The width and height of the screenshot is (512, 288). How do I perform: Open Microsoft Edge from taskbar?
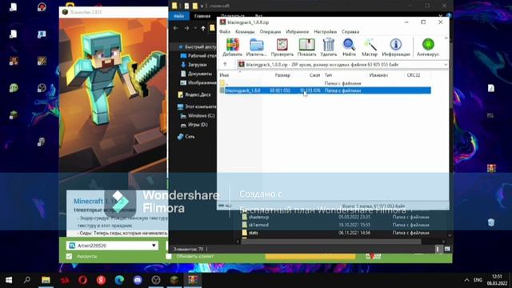[x=119, y=280]
